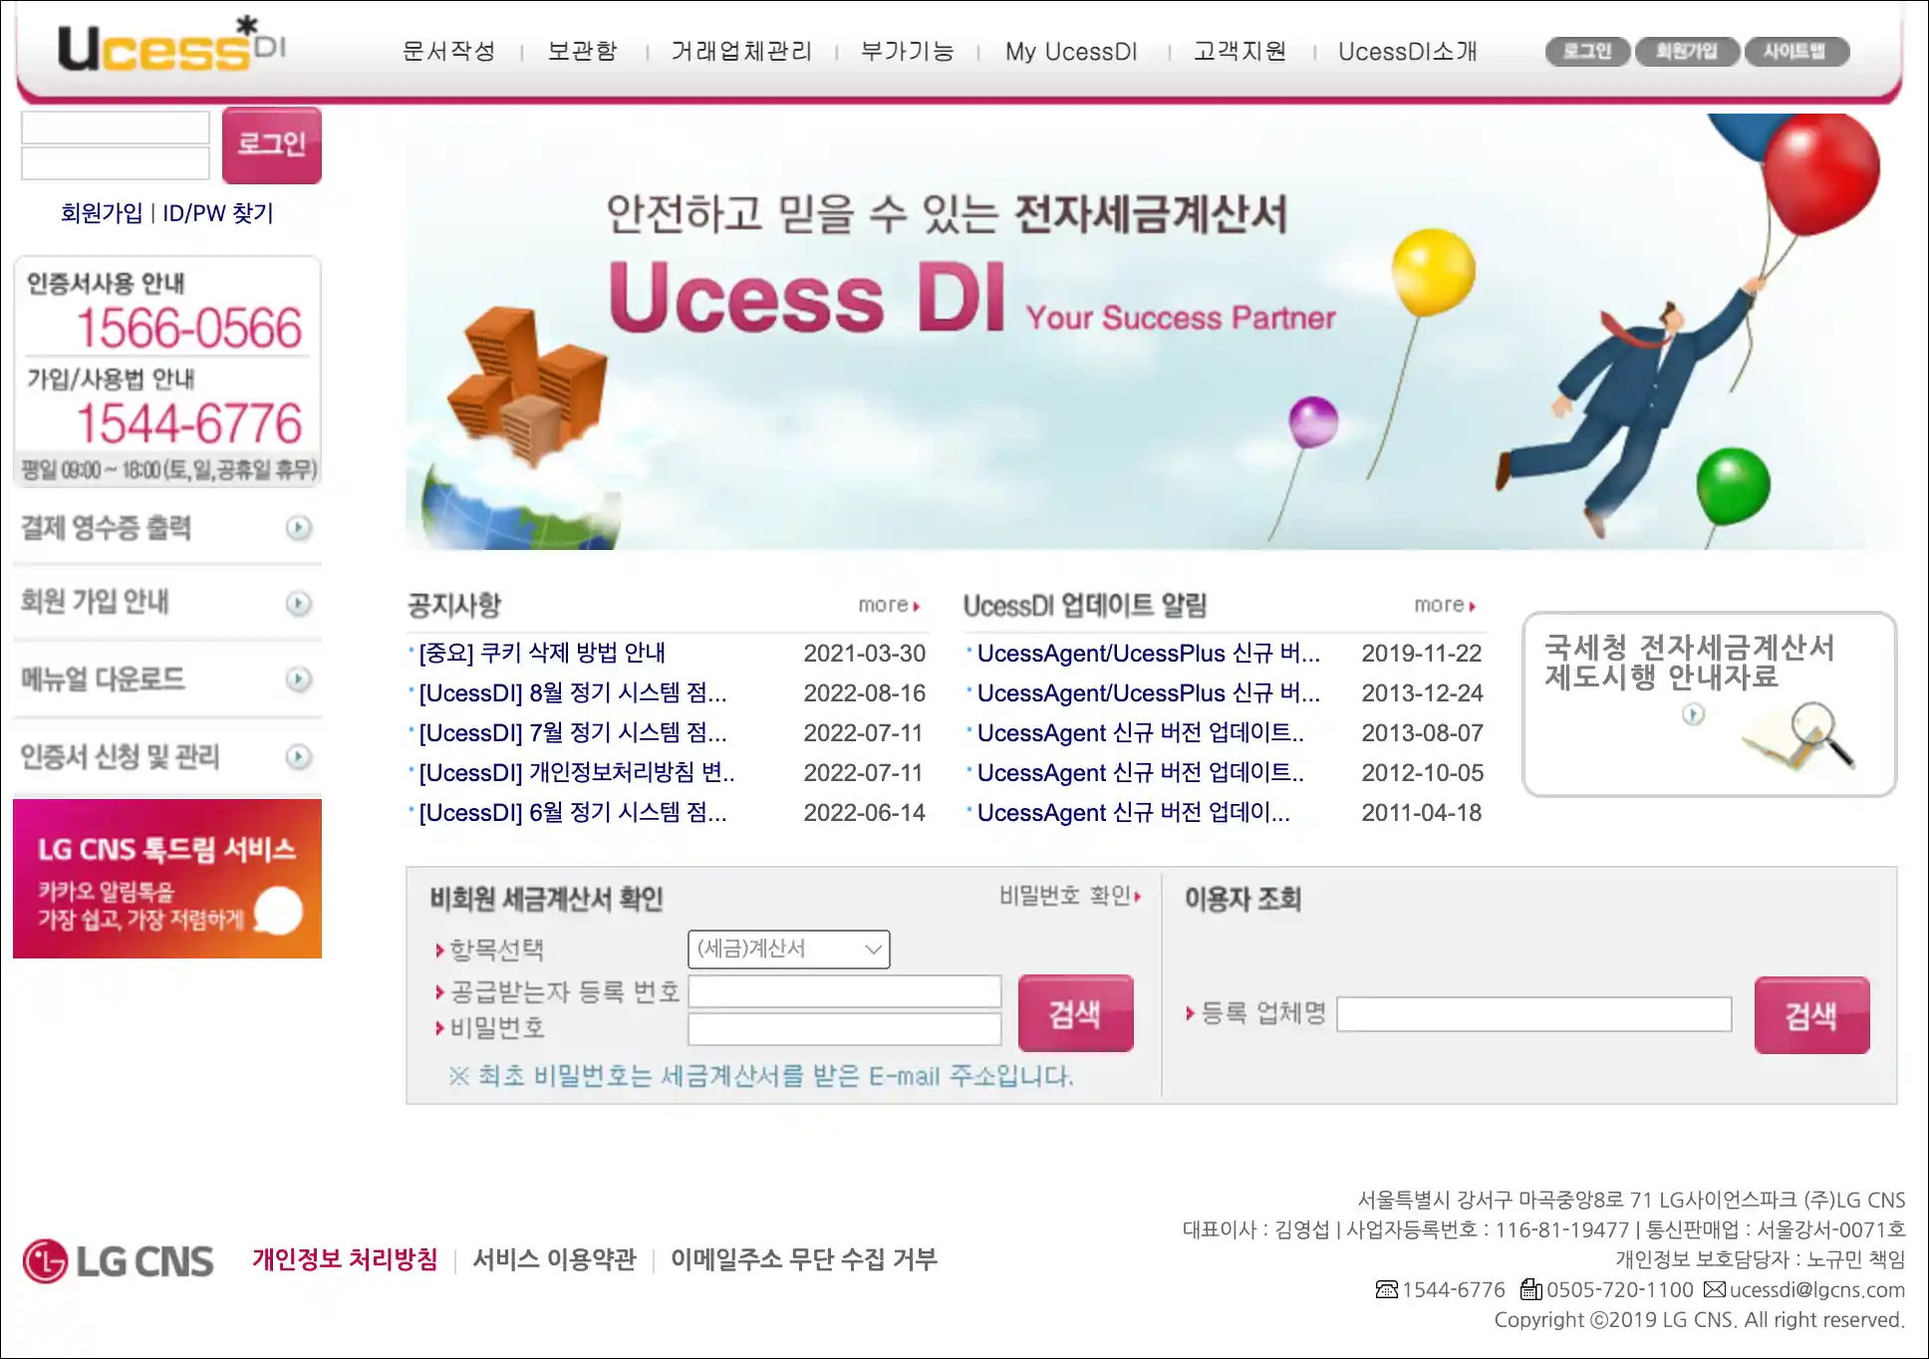Open notice [UcessDI] 8월 정기 시스템 점검
1929x1359 pixels.
[x=573, y=693]
